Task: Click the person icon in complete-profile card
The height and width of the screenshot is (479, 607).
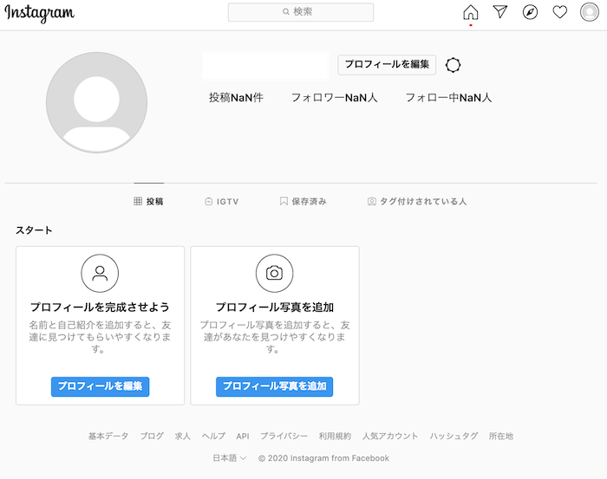Action: [x=100, y=273]
